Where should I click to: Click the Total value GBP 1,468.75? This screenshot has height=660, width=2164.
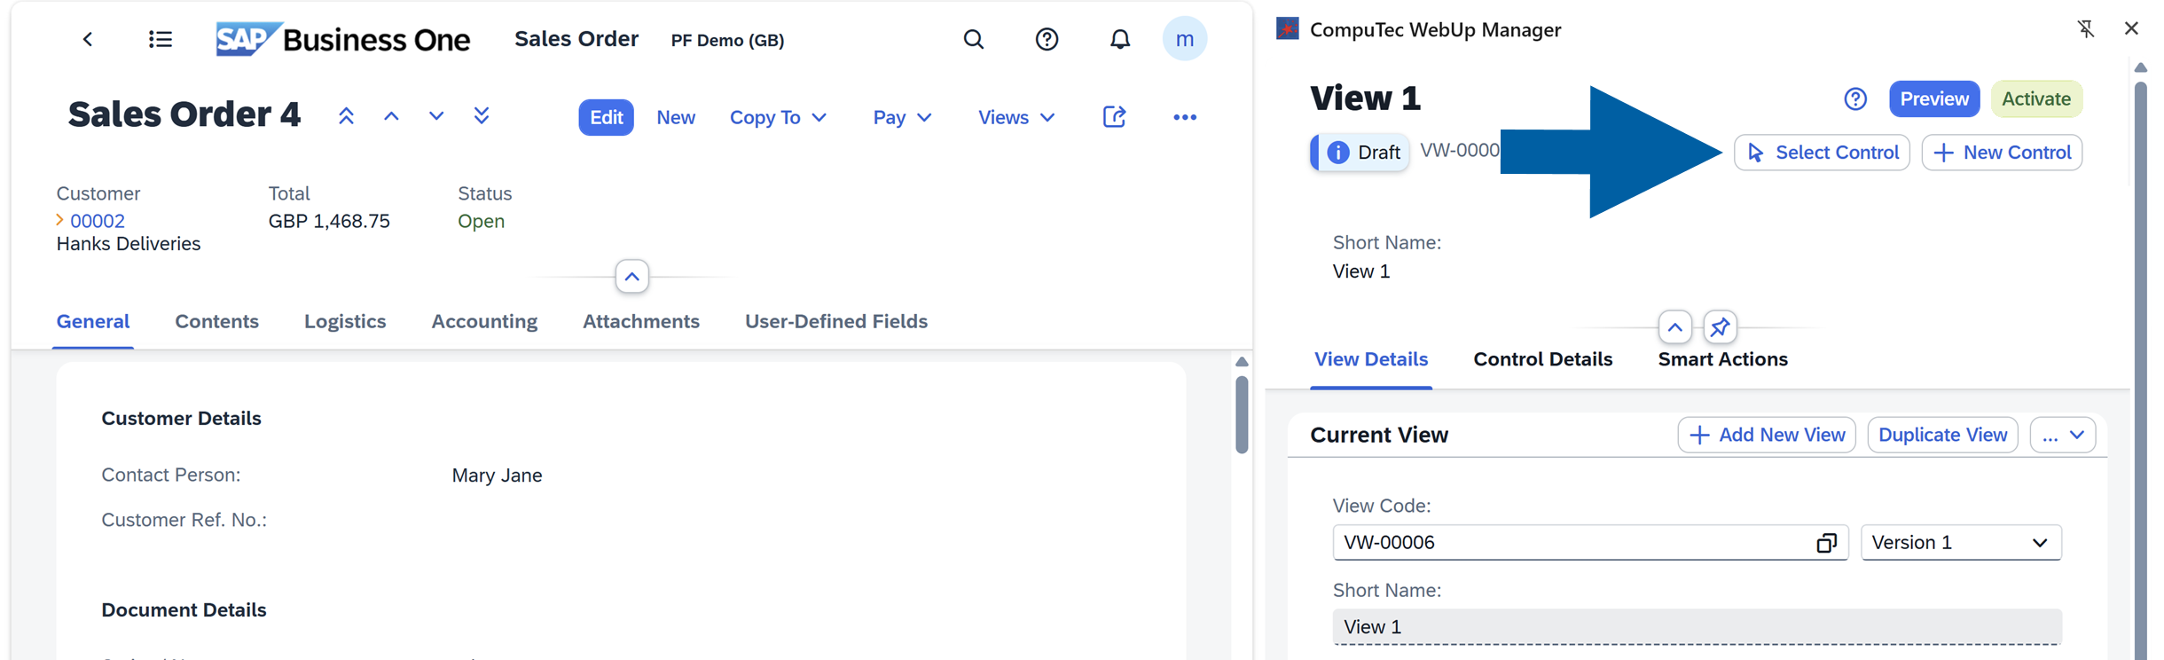(329, 221)
